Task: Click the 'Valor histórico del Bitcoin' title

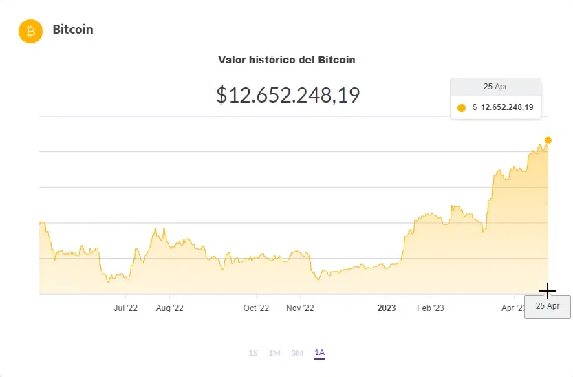Action: [x=287, y=60]
